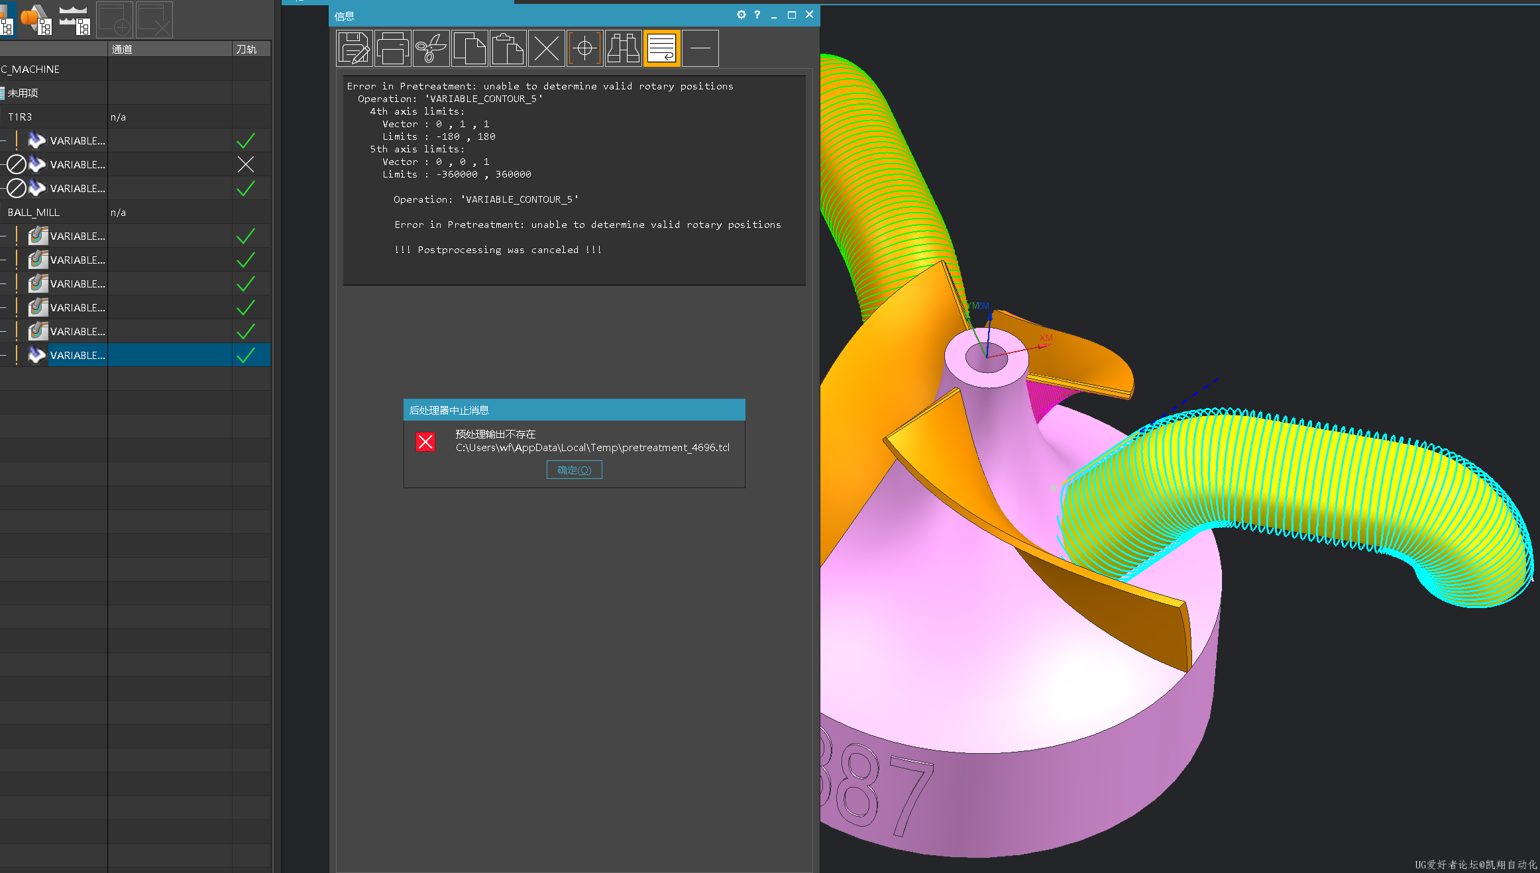Image resolution: width=1540 pixels, height=873 pixels.
Task: Click the crosshair target icon
Action: (585, 48)
